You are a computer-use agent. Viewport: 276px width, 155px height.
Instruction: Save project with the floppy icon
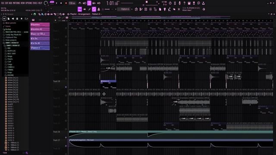point(189,3)
